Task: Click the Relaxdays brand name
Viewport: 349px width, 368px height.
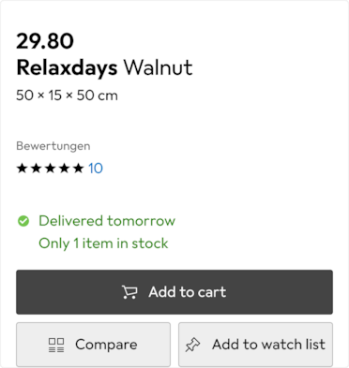Action: coord(67,68)
